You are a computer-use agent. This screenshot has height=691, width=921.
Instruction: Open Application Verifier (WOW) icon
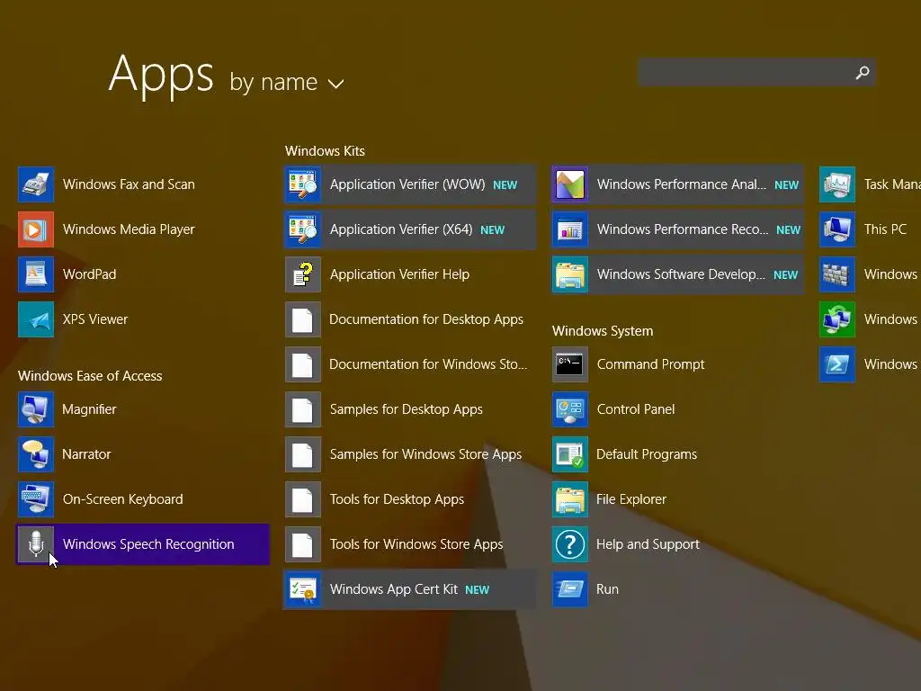(x=303, y=184)
